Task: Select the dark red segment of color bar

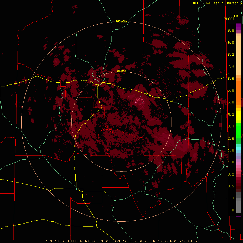Action: click(238, 184)
